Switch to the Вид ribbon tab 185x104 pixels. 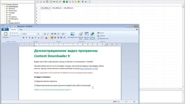[x=21, y=29]
